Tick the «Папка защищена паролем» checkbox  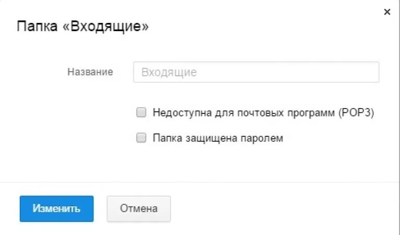click(x=141, y=138)
